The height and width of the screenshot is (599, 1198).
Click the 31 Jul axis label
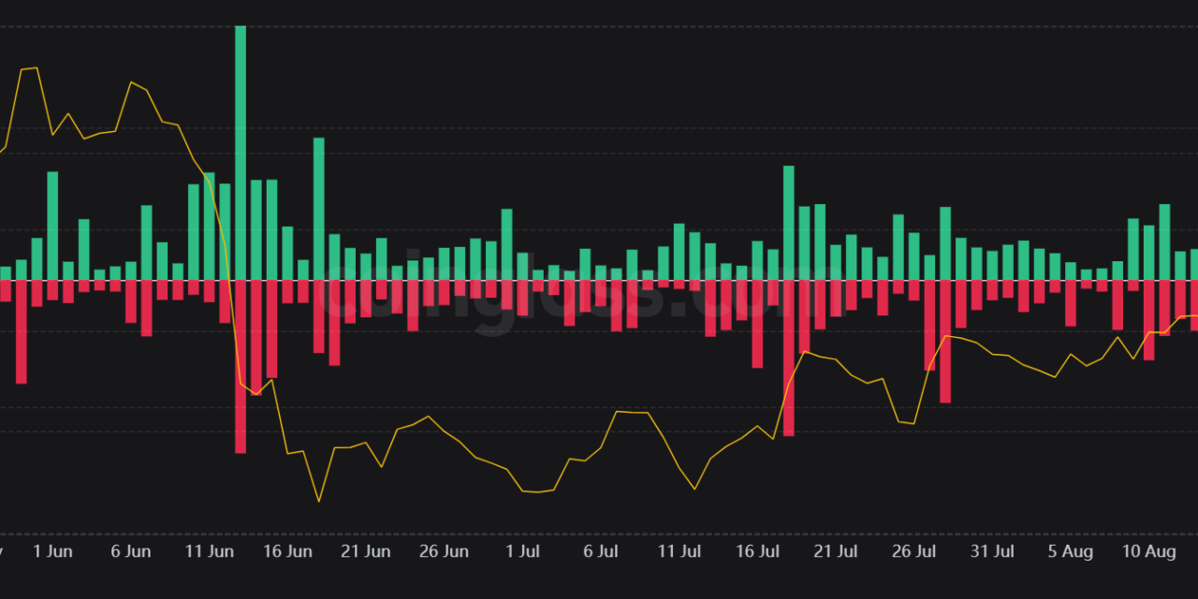click(992, 551)
